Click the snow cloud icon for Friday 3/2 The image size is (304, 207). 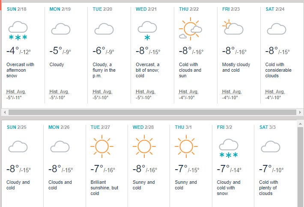(228, 148)
